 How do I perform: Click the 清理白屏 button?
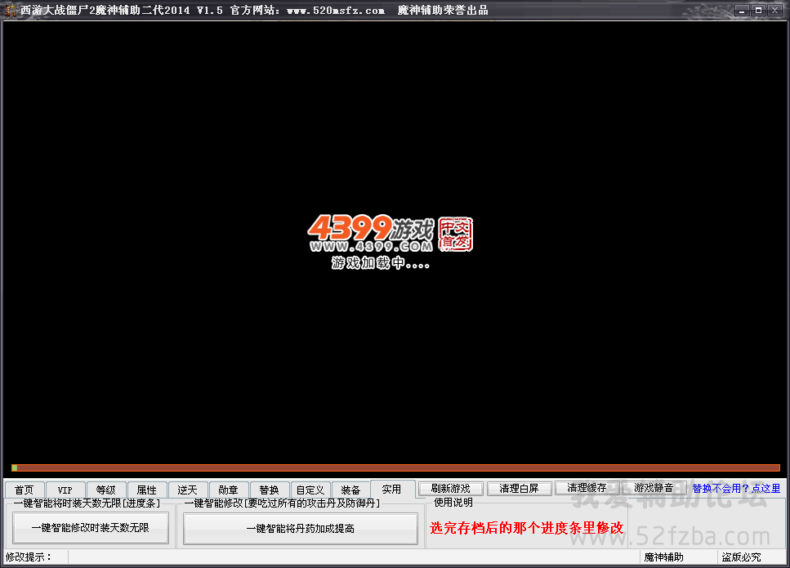coord(519,489)
